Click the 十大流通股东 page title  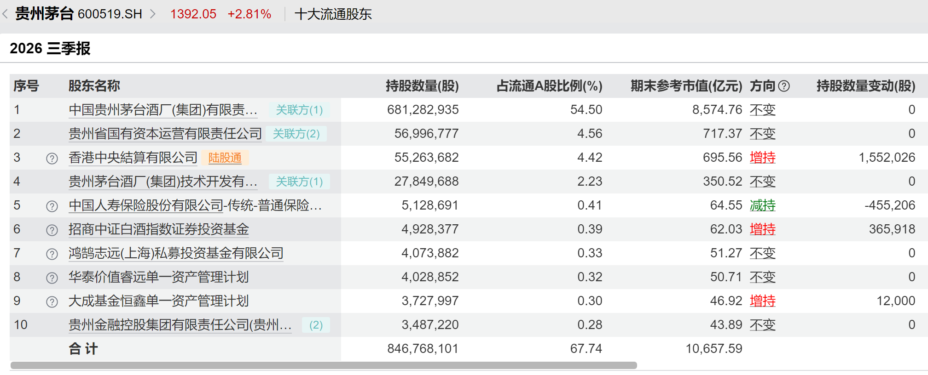click(333, 14)
